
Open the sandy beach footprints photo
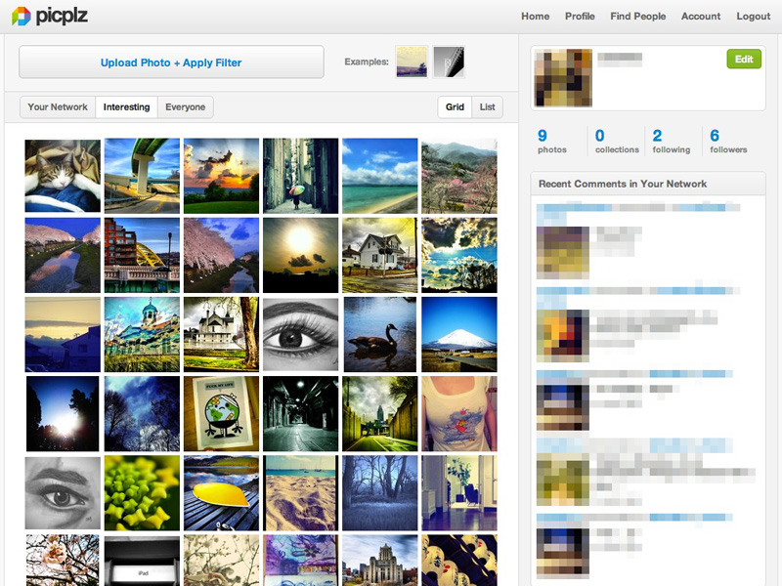click(x=300, y=493)
